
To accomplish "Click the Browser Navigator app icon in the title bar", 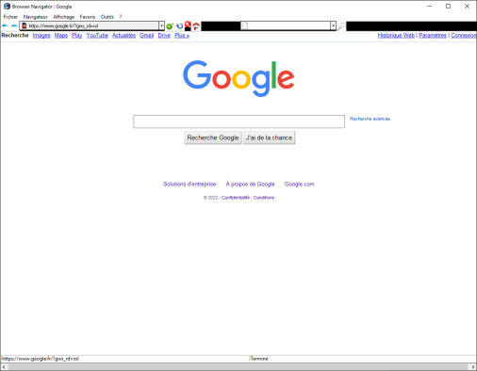I will tap(7, 7).
